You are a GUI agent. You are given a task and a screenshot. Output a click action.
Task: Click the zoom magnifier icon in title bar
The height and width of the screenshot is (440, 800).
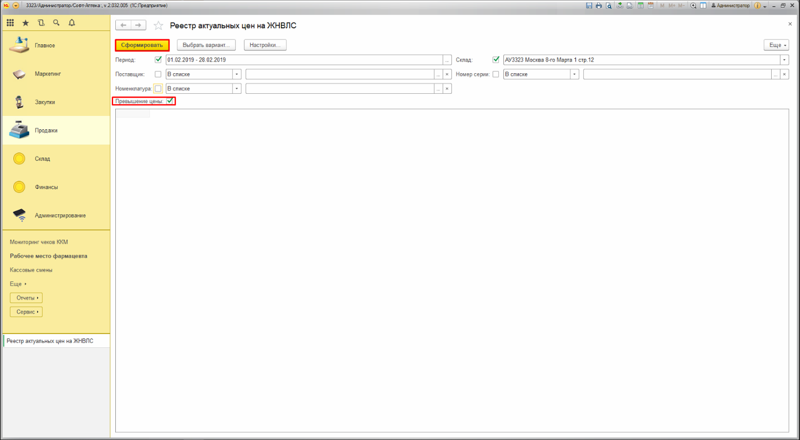click(x=693, y=6)
